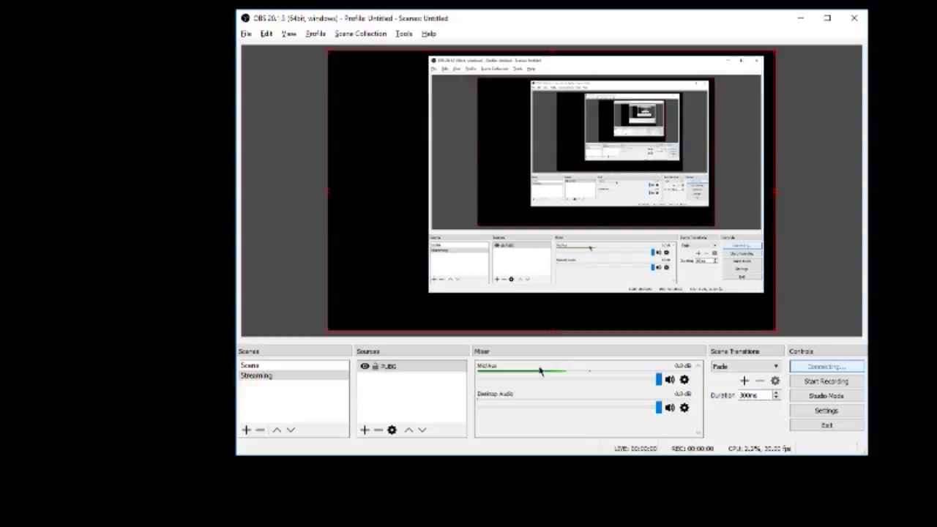Image resolution: width=937 pixels, height=527 pixels.
Task: Toggle lock on the PUBG source
Action: click(375, 366)
